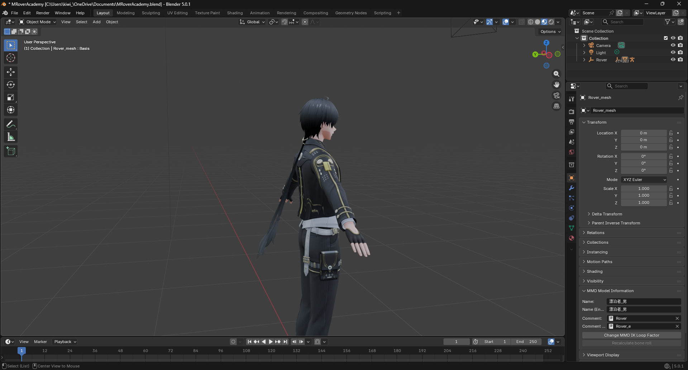Image resolution: width=688 pixels, height=370 pixels.
Task: Open the Render menu
Action: pos(43,13)
